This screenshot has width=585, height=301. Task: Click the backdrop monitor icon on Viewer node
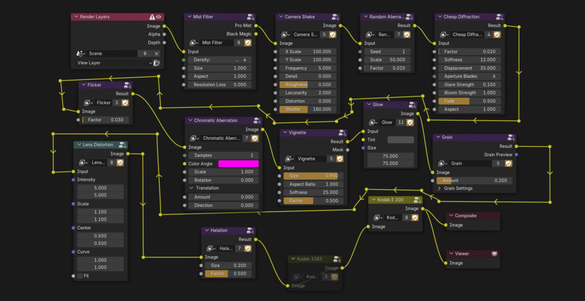pyautogui.click(x=495, y=254)
